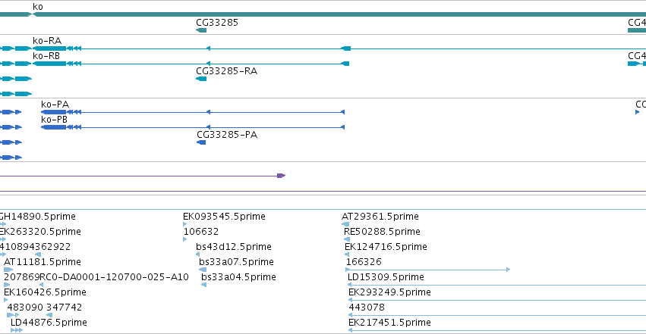
Task: Click the long ko gene bar
Action: pos(339,14)
